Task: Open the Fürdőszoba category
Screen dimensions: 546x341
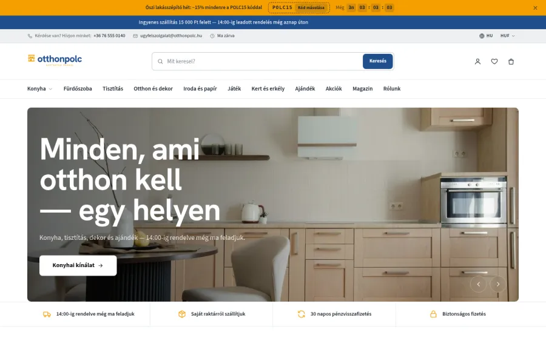Action: [x=78, y=88]
